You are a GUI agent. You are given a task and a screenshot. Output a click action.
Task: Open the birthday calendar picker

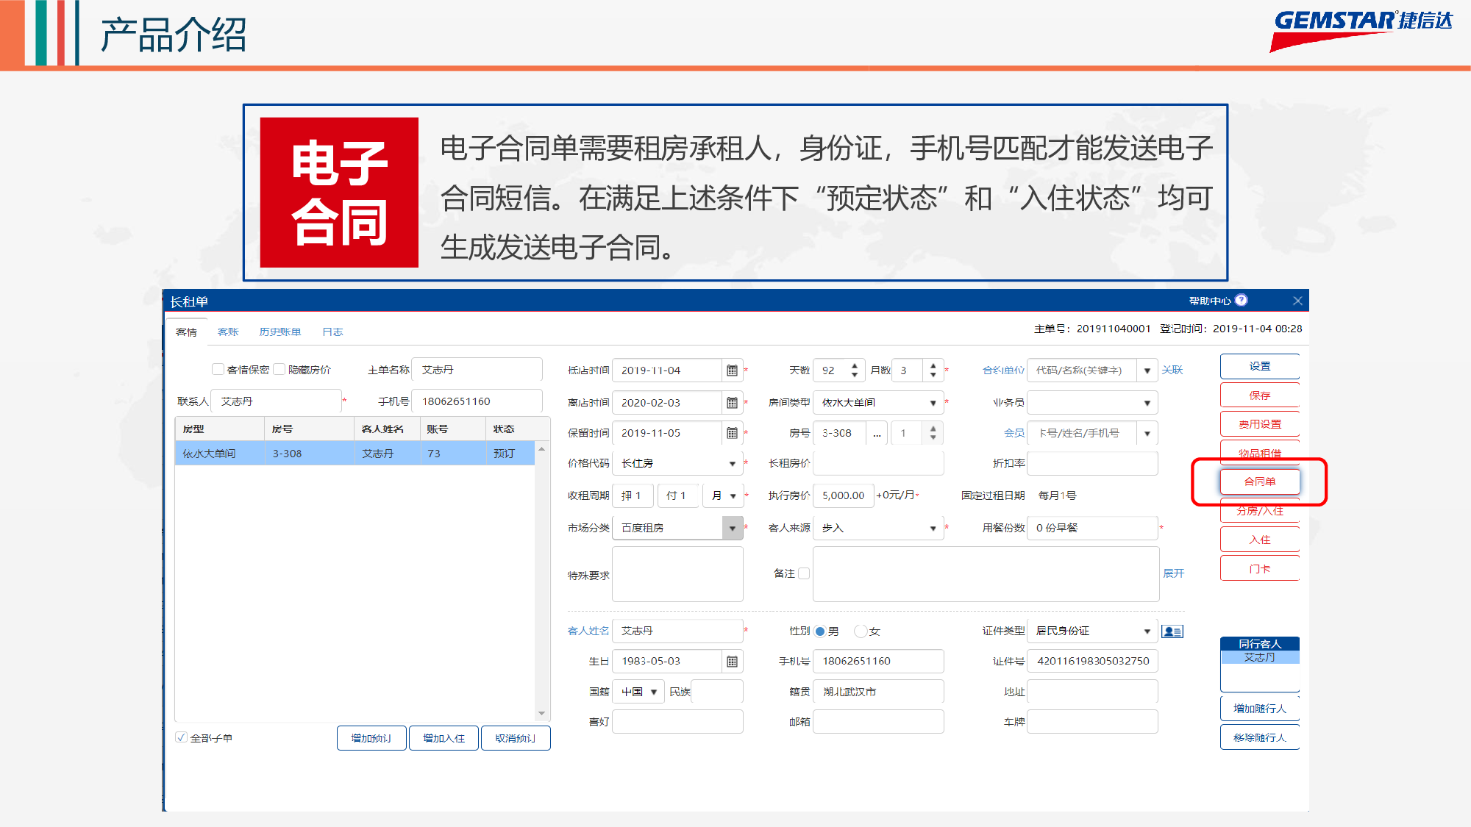732,662
